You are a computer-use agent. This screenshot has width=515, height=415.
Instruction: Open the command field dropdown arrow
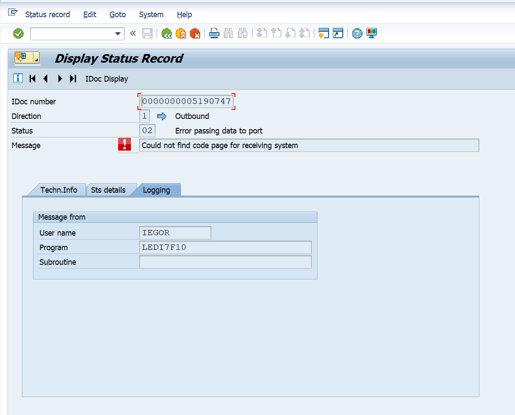pyautogui.click(x=118, y=34)
